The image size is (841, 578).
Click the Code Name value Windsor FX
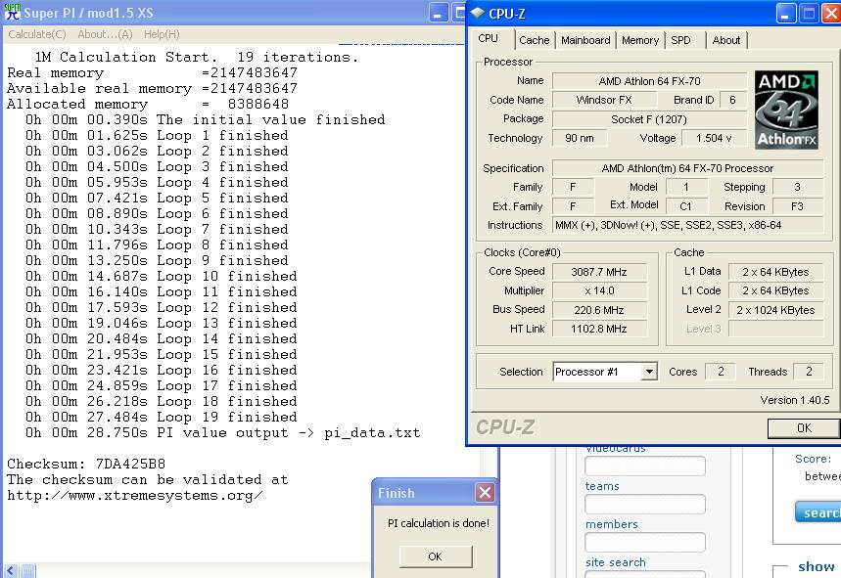[604, 100]
